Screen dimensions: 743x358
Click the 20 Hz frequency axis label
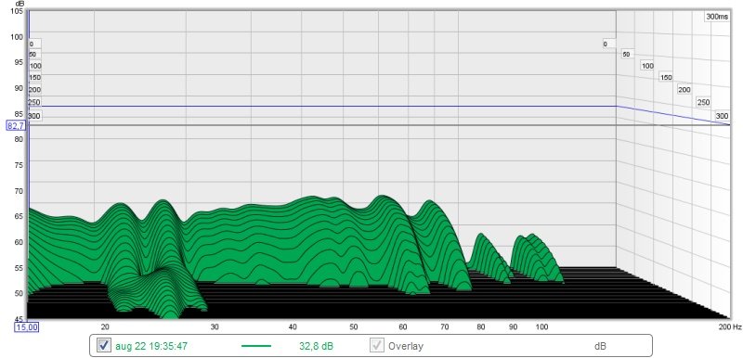[x=105, y=326]
